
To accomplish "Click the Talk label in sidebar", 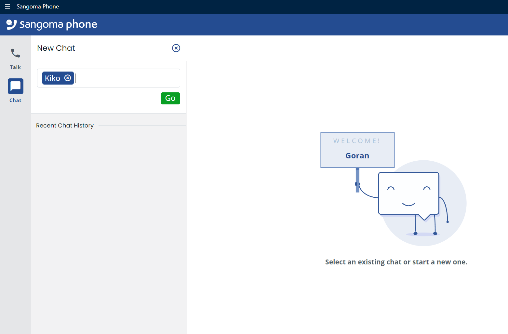I will (x=15, y=67).
